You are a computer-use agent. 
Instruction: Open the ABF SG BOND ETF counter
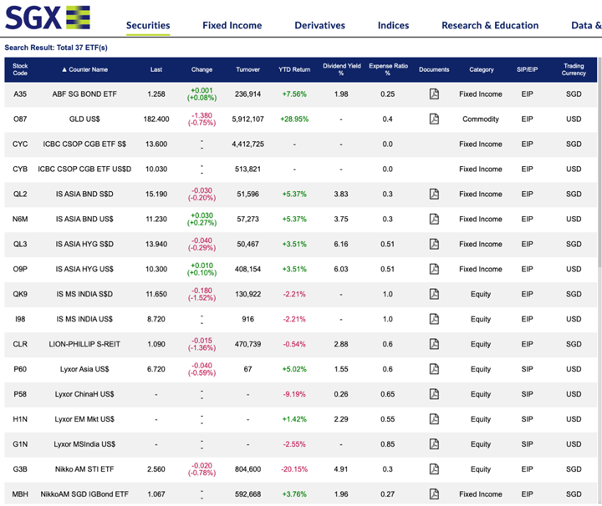pos(84,94)
